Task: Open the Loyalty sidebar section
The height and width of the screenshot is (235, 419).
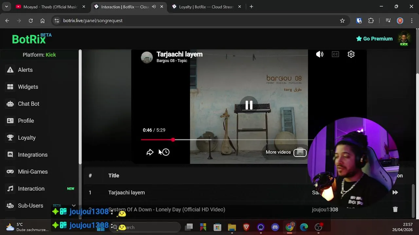Action: coord(27,138)
